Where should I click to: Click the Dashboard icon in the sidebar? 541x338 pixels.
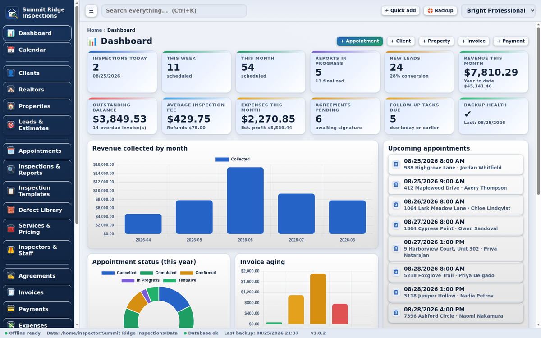pos(11,33)
